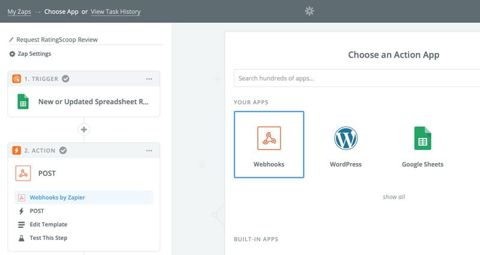Click the Google Sheets logo in Your Apps

422,138
